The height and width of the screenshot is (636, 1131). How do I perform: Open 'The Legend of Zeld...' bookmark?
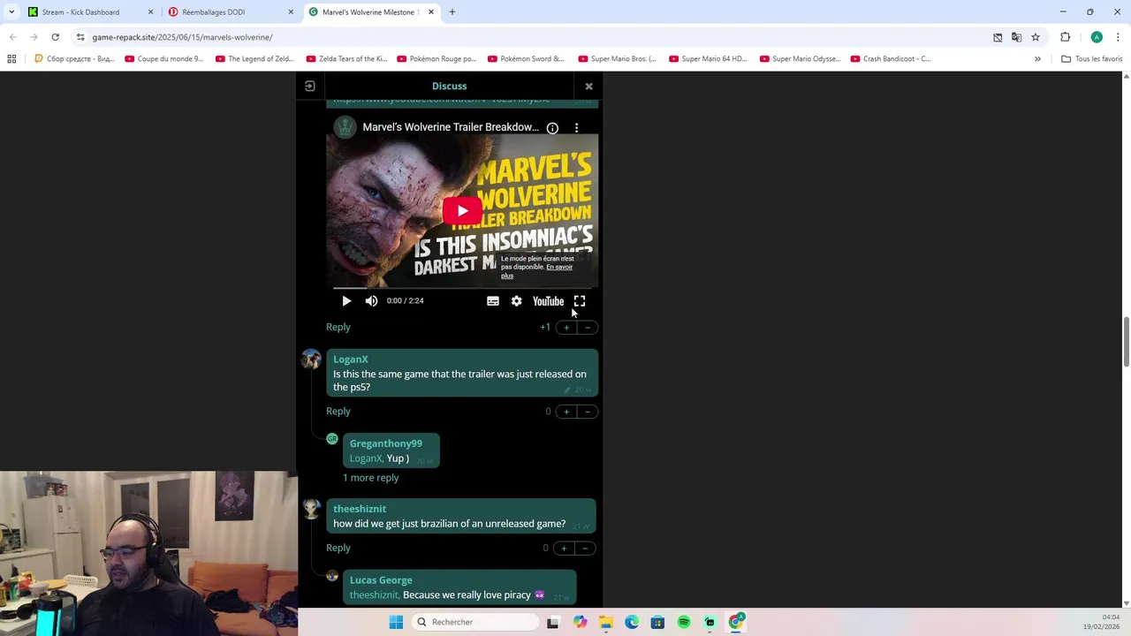pyautogui.click(x=254, y=59)
